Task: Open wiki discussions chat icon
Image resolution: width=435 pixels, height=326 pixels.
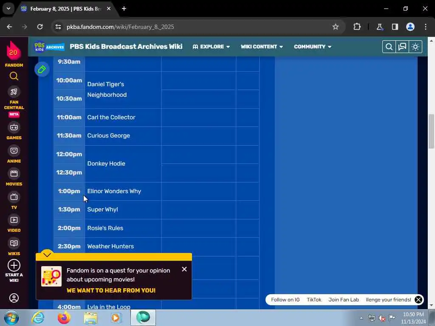Action: pyautogui.click(x=402, y=47)
